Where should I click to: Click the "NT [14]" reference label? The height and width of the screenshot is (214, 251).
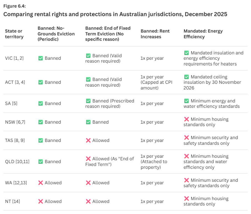click(12, 201)
